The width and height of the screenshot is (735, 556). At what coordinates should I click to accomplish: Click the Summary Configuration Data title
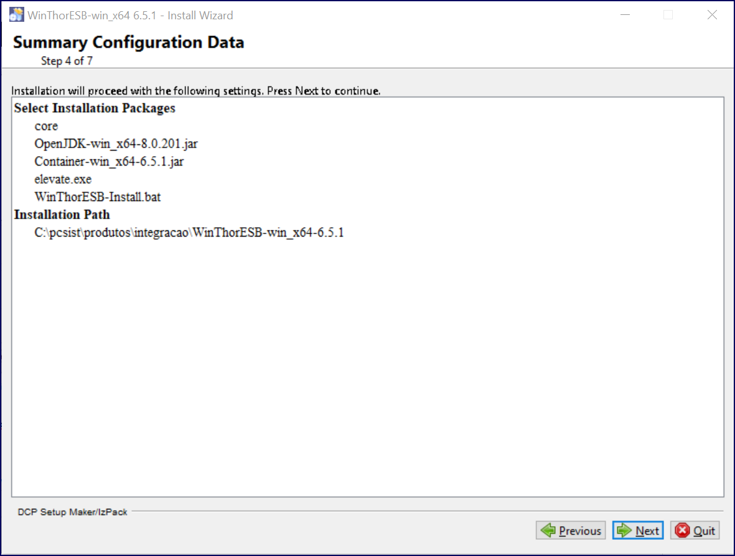[128, 42]
